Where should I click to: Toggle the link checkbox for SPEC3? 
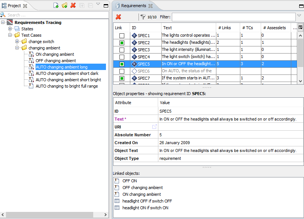[122, 50]
